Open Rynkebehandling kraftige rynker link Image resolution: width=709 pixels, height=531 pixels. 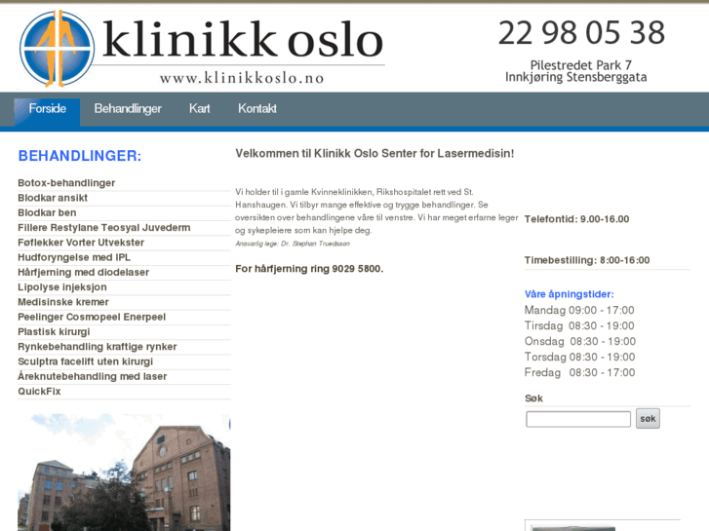pyautogui.click(x=98, y=347)
